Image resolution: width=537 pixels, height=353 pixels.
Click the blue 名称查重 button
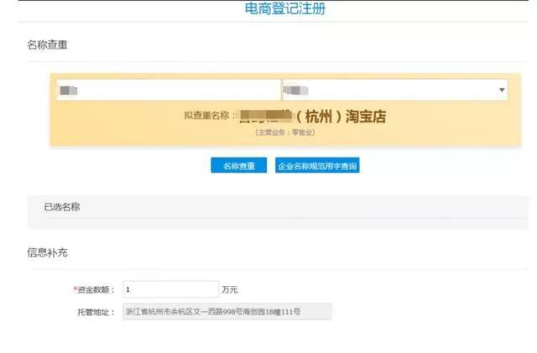238,167
